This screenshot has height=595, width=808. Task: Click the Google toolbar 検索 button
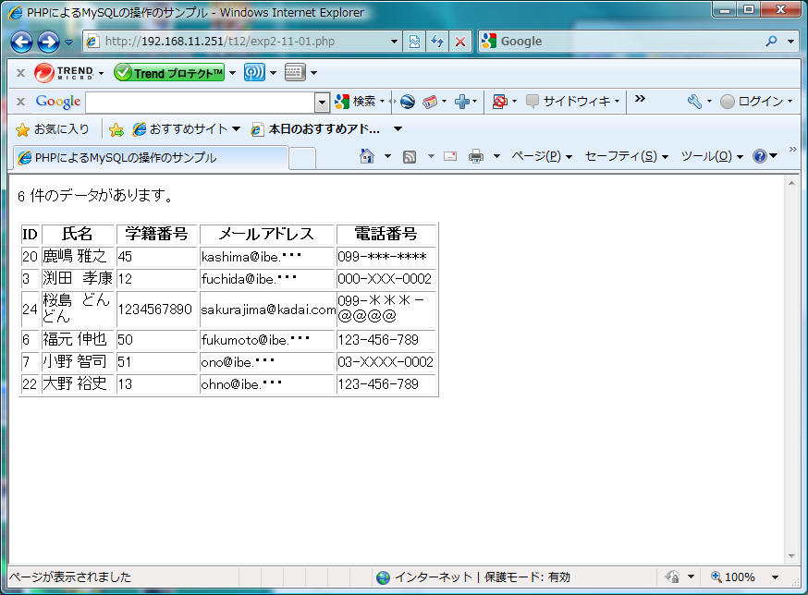click(357, 102)
